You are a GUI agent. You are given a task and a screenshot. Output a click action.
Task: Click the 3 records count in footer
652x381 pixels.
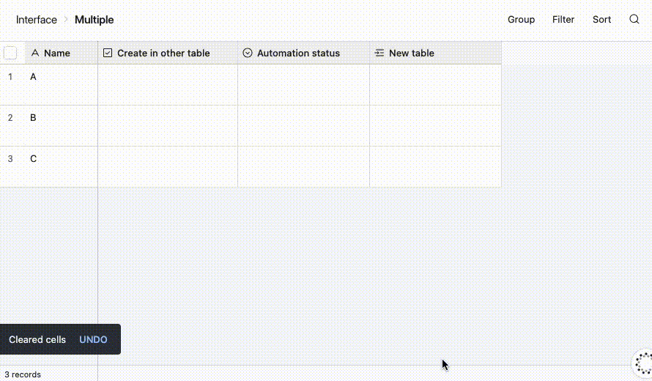tap(23, 374)
